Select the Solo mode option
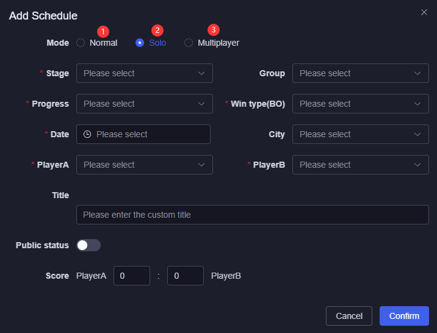 pyautogui.click(x=140, y=43)
